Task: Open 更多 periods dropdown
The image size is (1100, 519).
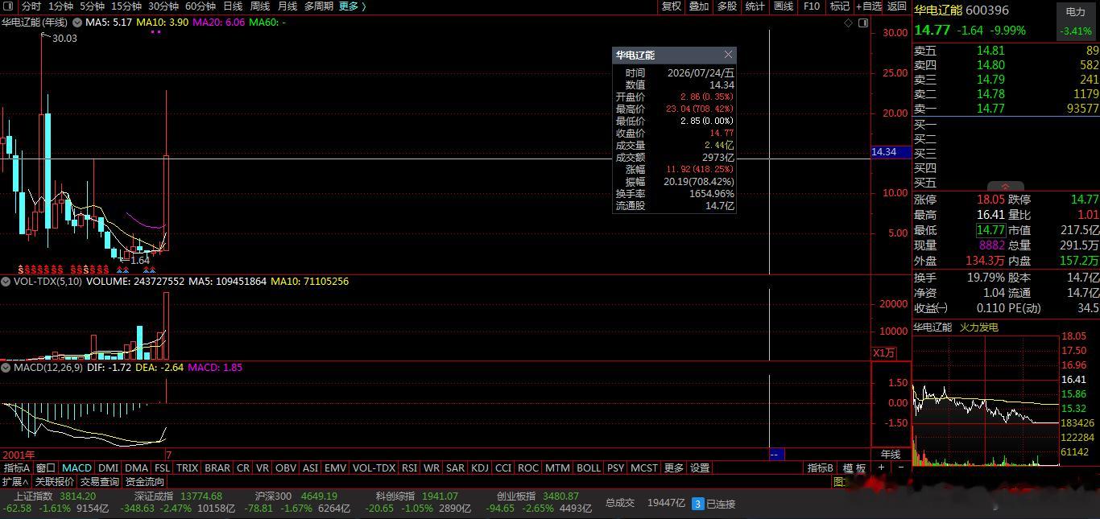Action: point(352,6)
